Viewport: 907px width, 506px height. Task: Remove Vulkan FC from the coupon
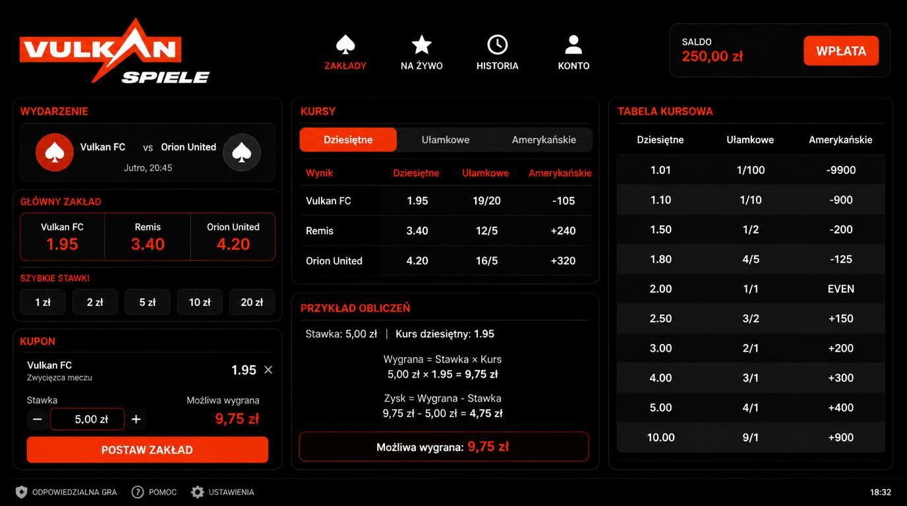coord(268,370)
